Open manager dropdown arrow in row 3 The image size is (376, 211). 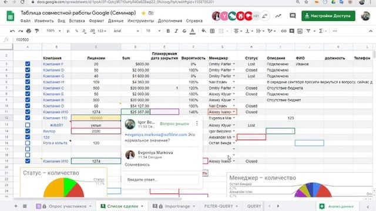tap(234, 64)
